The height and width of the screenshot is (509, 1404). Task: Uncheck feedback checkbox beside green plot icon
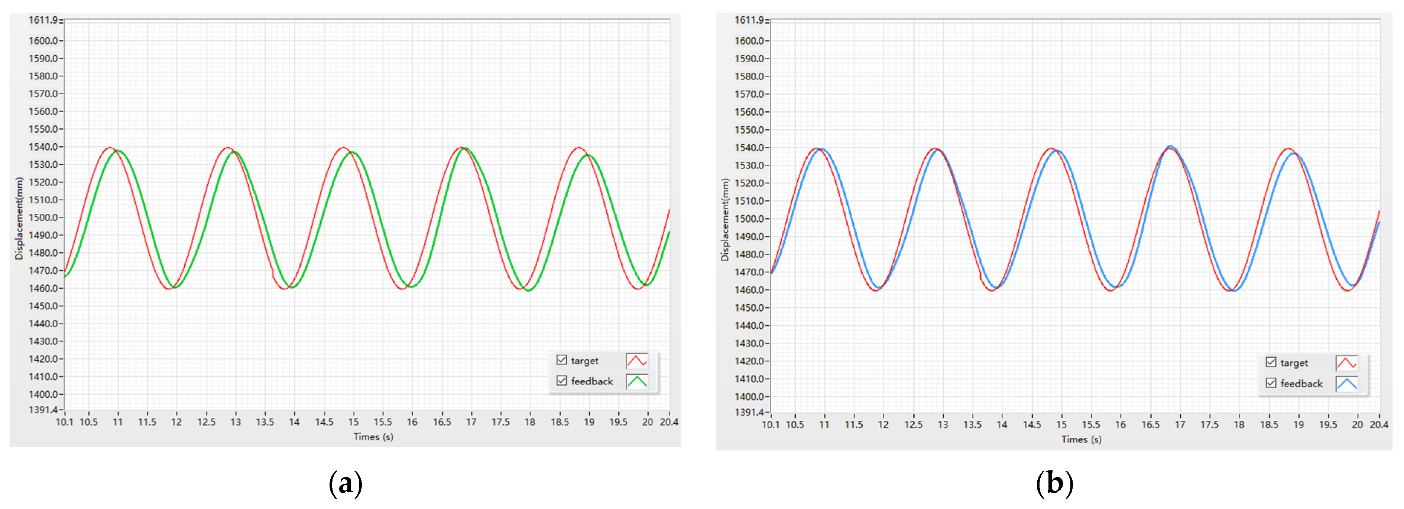tap(561, 381)
